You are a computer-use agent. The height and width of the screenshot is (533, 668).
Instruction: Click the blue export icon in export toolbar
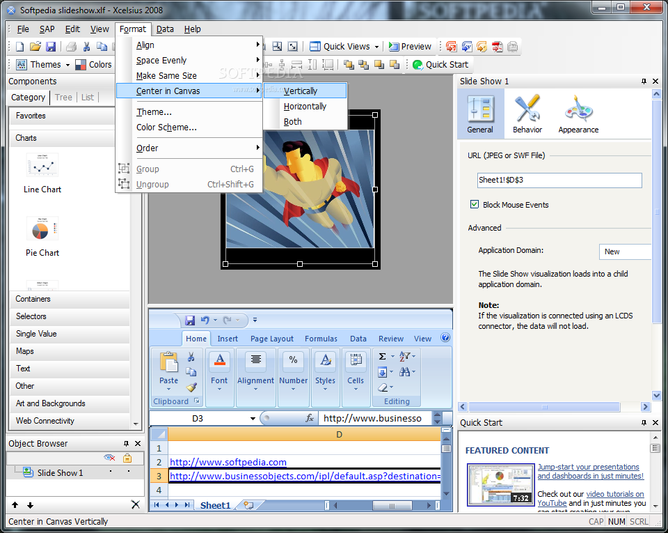pos(466,47)
